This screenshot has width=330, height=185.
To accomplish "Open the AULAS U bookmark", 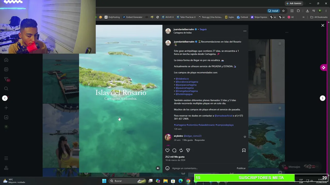I will coord(168,17).
